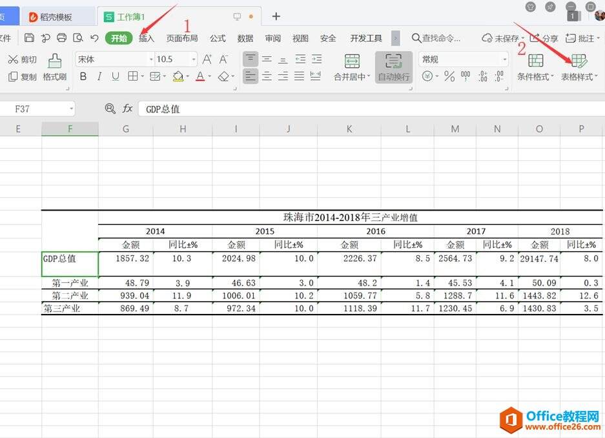The image size is (605, 438).
Task: Click the font color A icon
Action: pos(200,76)
